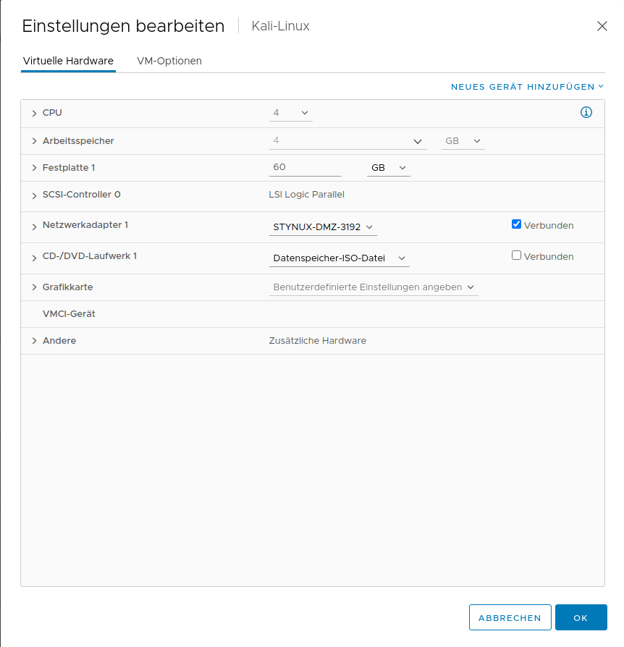
Task: Expand the CPU settings row
Action: point(34,114)
